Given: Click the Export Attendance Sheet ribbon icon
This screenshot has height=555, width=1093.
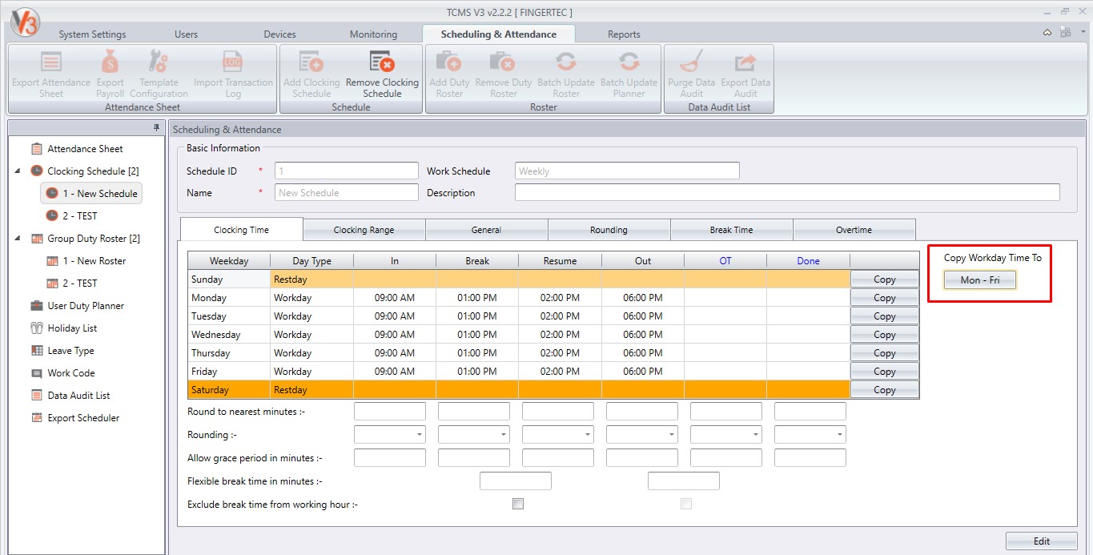Looking at the screenshot, I should click(51, 62).
